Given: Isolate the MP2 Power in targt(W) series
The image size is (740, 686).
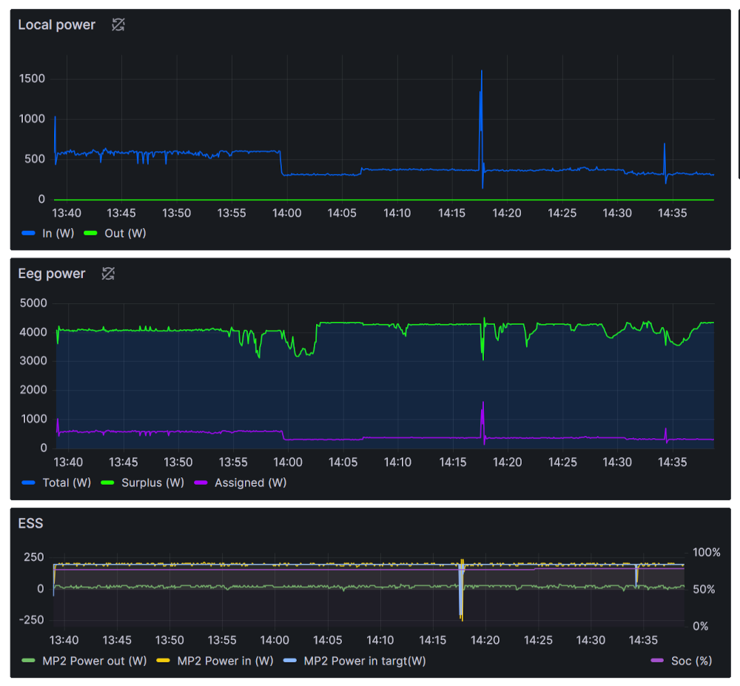Looking at the screenshot, I should point(365,661).
